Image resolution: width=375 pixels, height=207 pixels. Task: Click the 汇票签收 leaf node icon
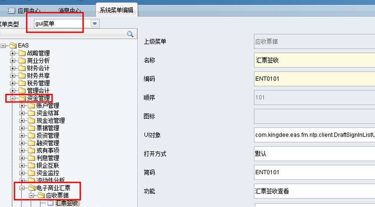[x=50, y=203]
